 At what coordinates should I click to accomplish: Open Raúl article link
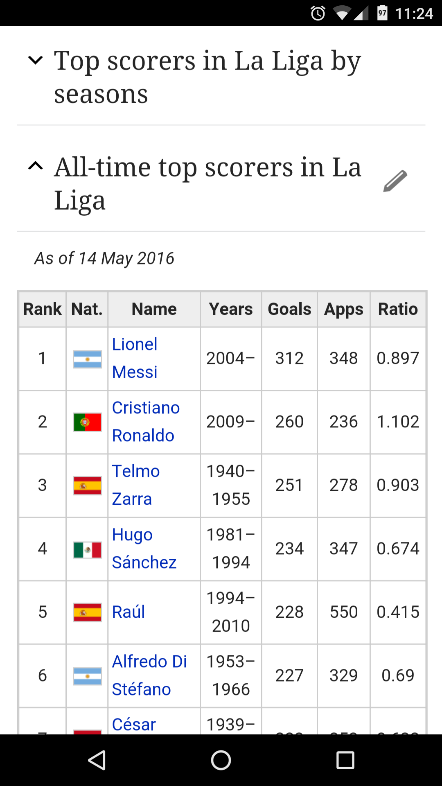129,612
